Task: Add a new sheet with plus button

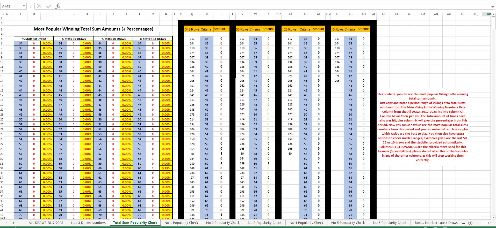Action: [470, 223]
